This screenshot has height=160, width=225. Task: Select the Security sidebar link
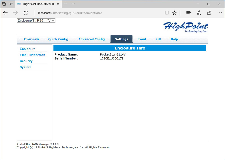(x=26, y=61)
